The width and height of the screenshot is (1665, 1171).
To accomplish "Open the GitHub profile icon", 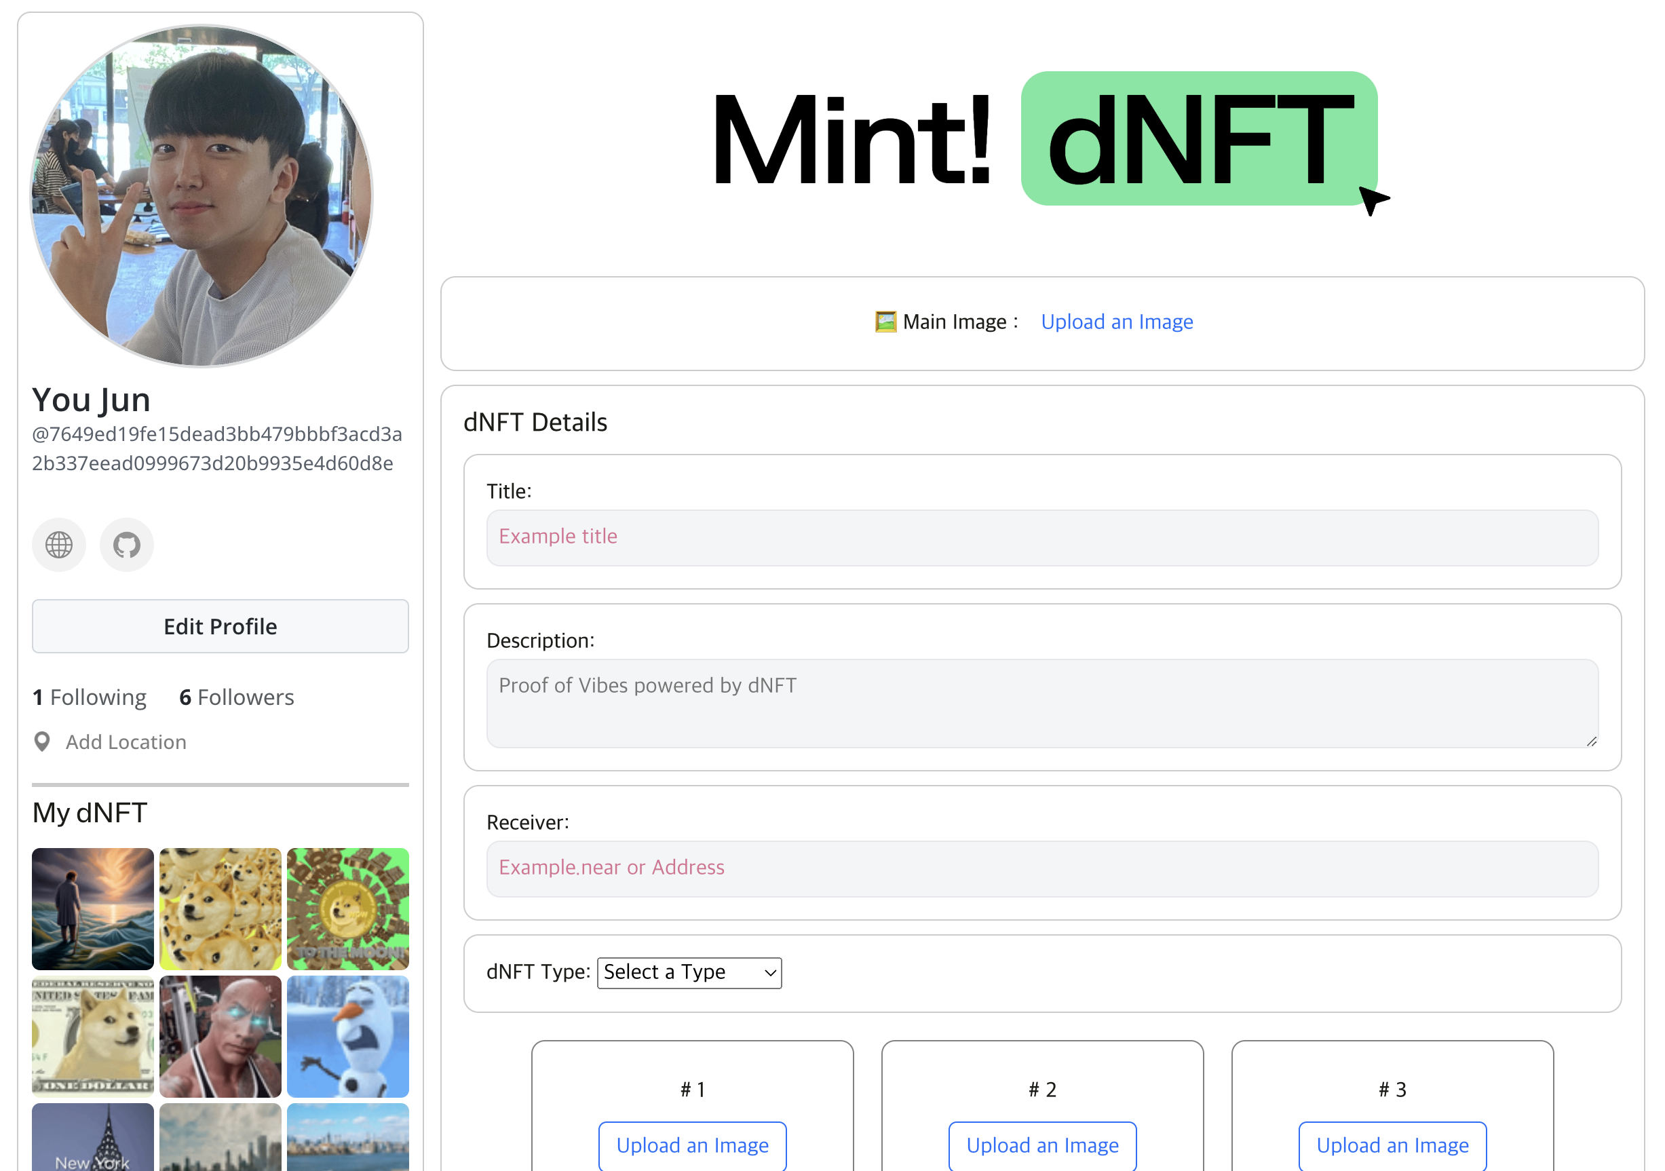I will 126,545.
